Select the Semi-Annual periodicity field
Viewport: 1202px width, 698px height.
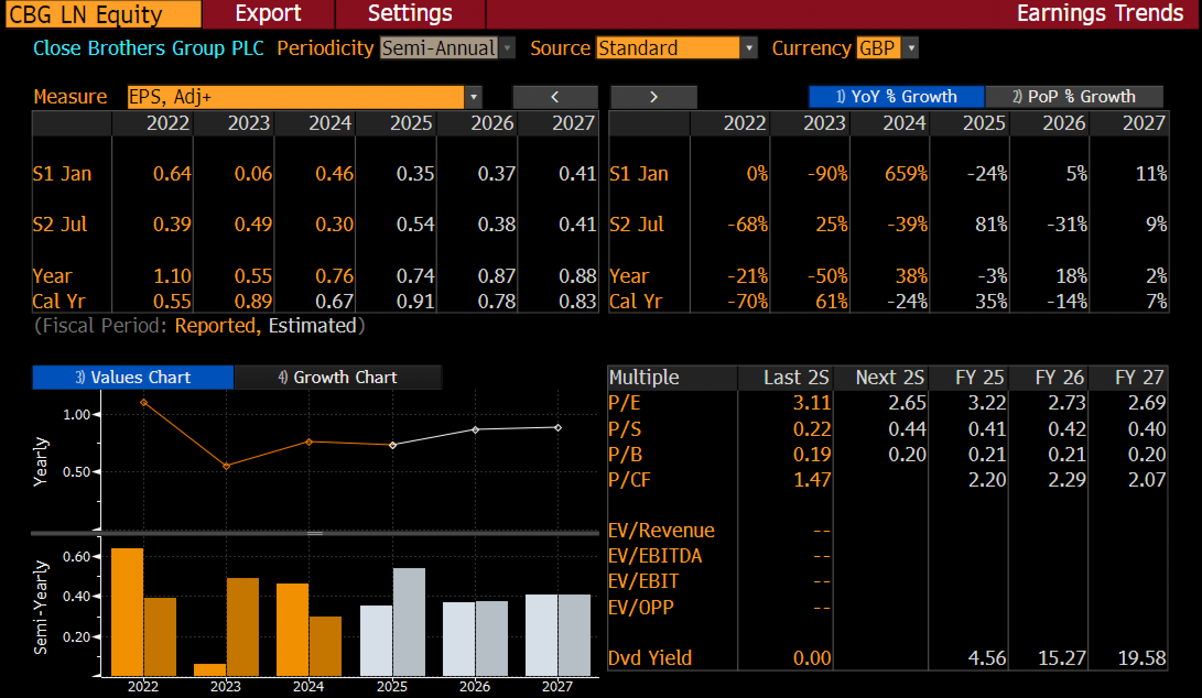point(439,48)
